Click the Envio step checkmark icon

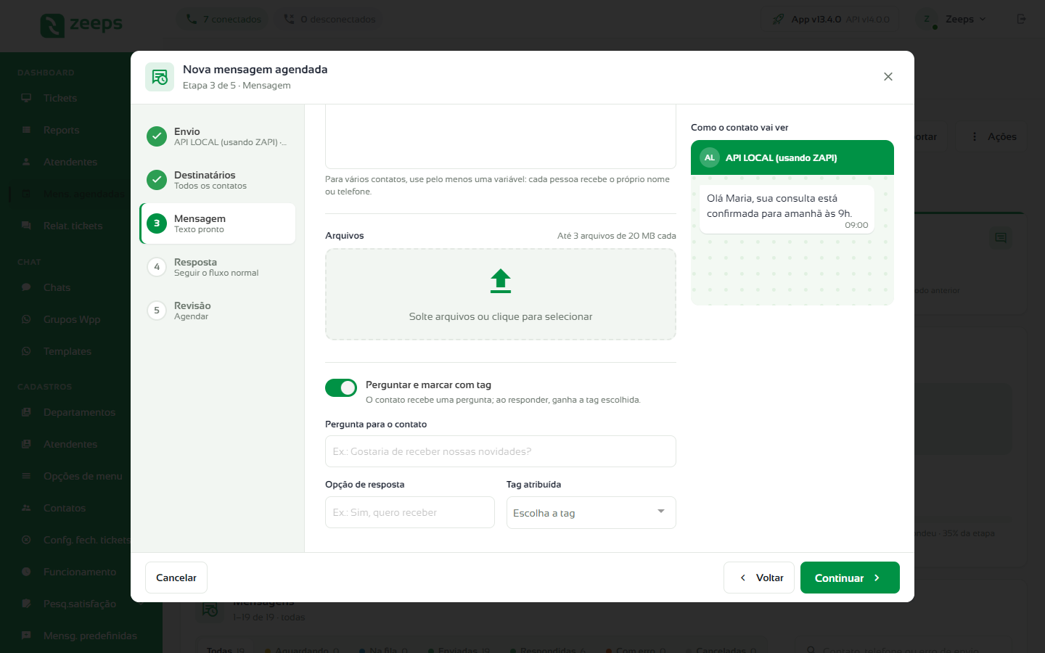pyautogui.click(x=157, y=136)
